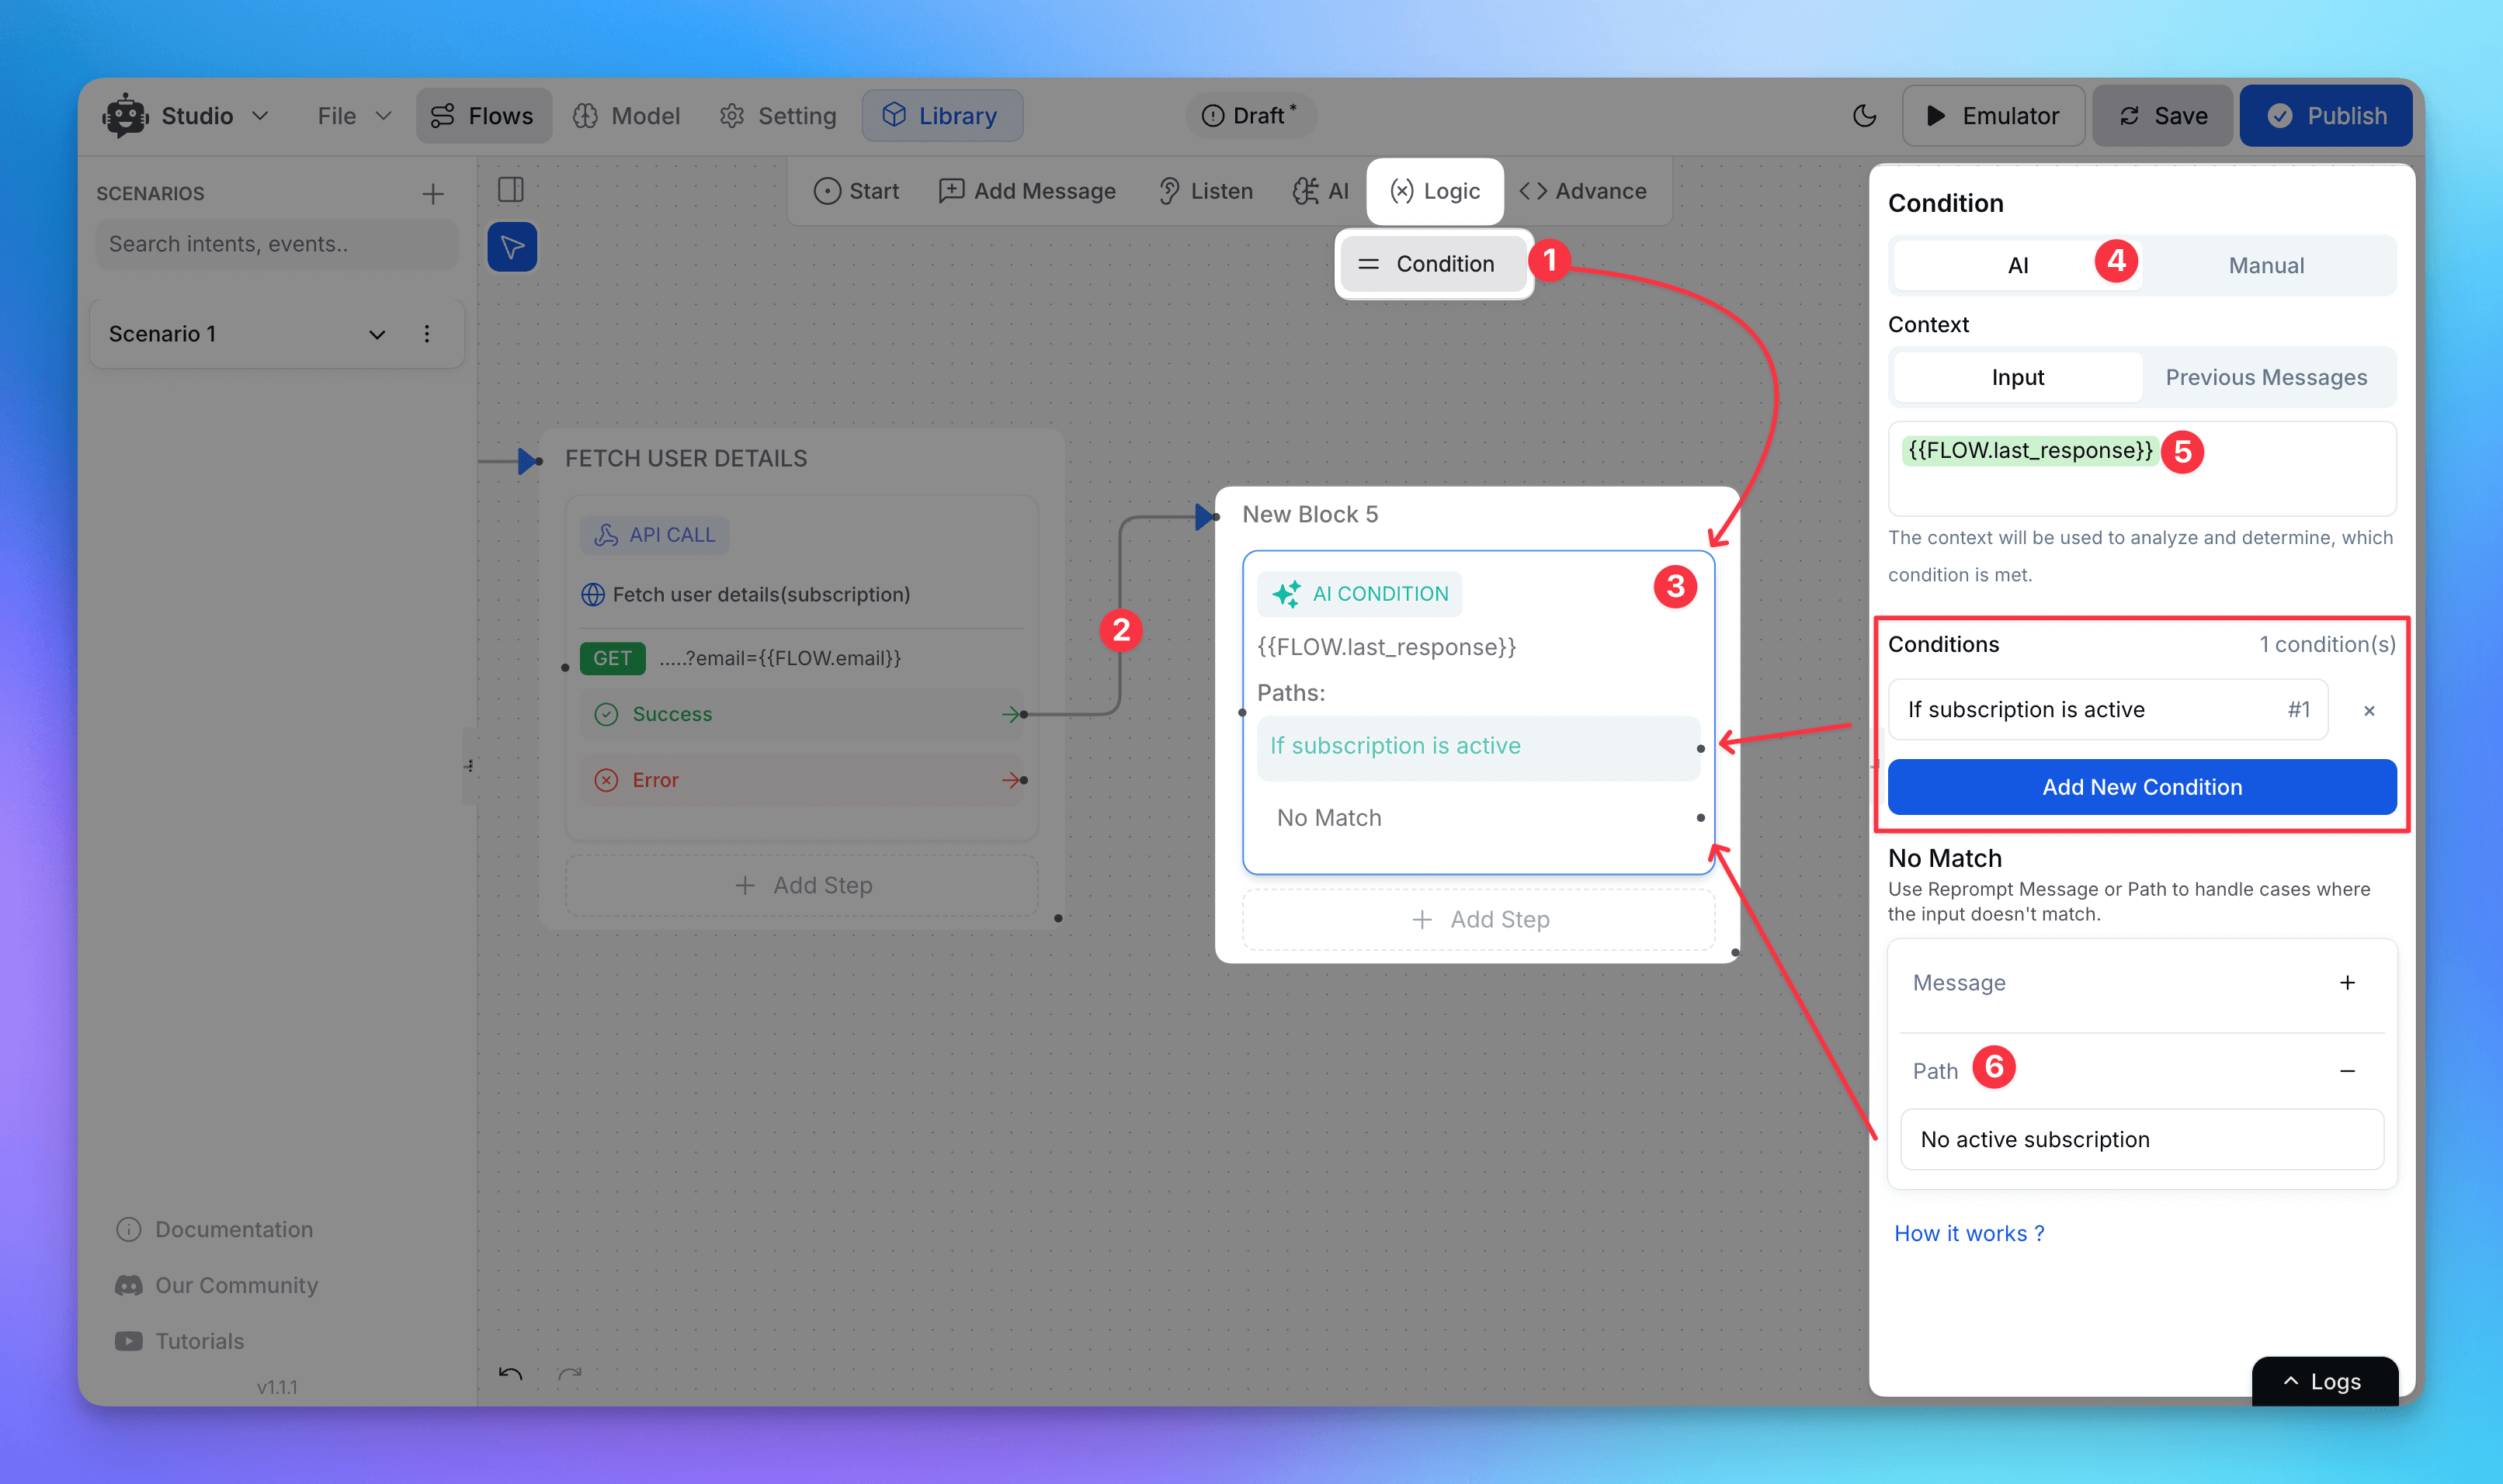Switch to the Model tab

[626, 116]
